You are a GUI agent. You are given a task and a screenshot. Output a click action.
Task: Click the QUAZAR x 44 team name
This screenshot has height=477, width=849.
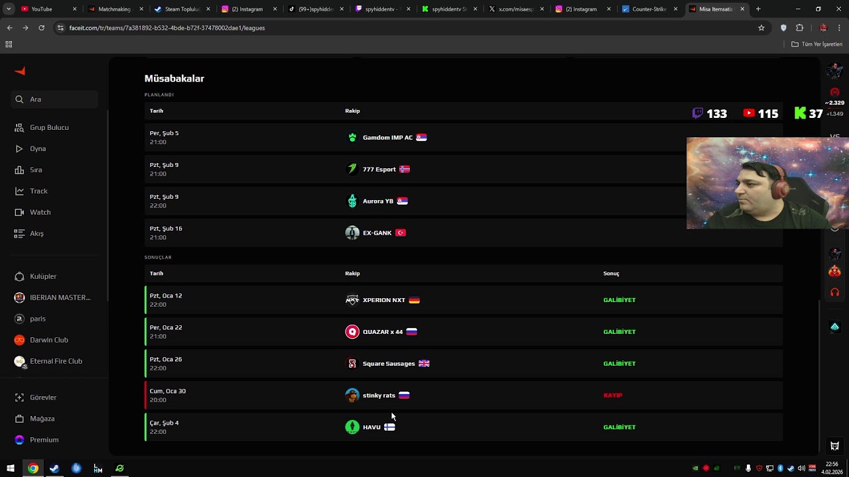point(383,332)
